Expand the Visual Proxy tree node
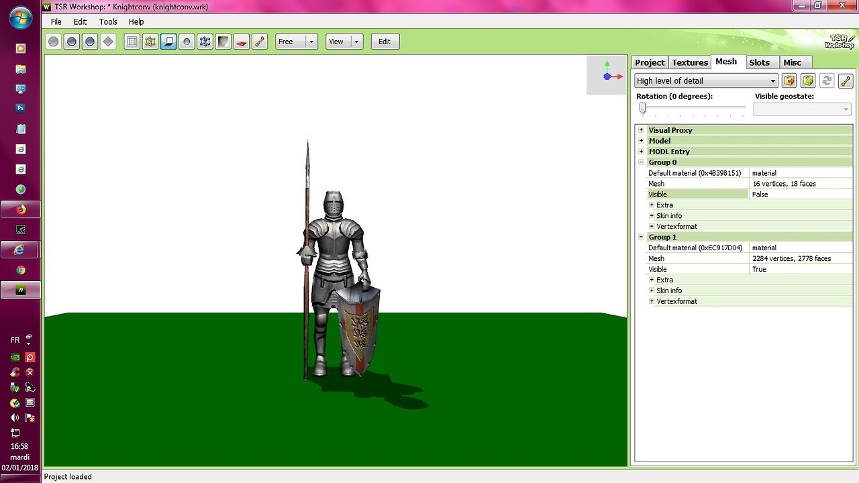Screen dimensions: 859x483 (x=641, y=130)
